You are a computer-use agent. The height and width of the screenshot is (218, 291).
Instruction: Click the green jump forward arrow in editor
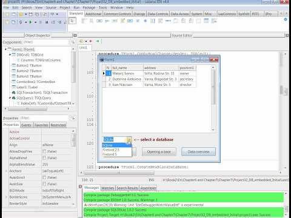pos(98,41)
